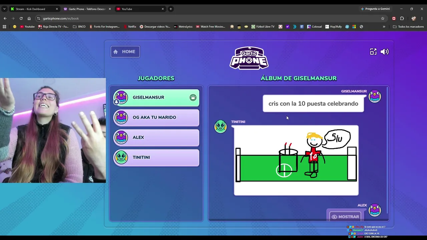Click the "cris con la 10 puesta celebrando" prompt
This screenshot has width=427, height=240.
[x=313, y=104]
